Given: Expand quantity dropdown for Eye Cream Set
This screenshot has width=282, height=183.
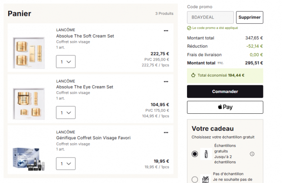Looking at the screenshot, I should pyautogui.click(x=66, y=112).
